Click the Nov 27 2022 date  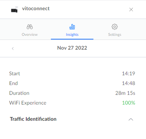pyautogui.click(x=72, y=48)
